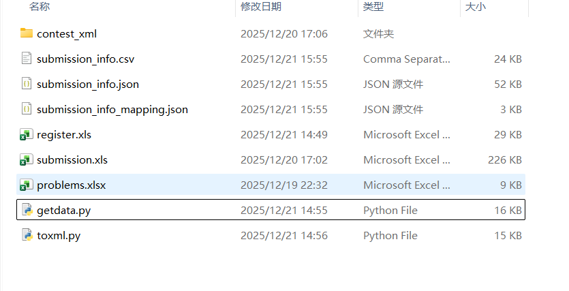
Task: Select the submission_info_mapping.json file name
Action: 112,109
